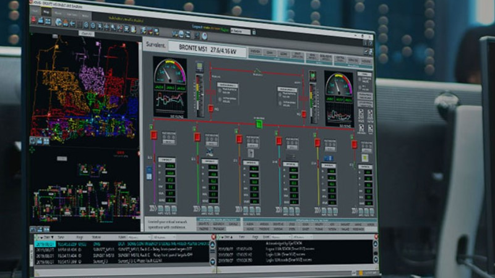
Task: Click the rightmost red feeder breaker
Action: pos(355,144)
